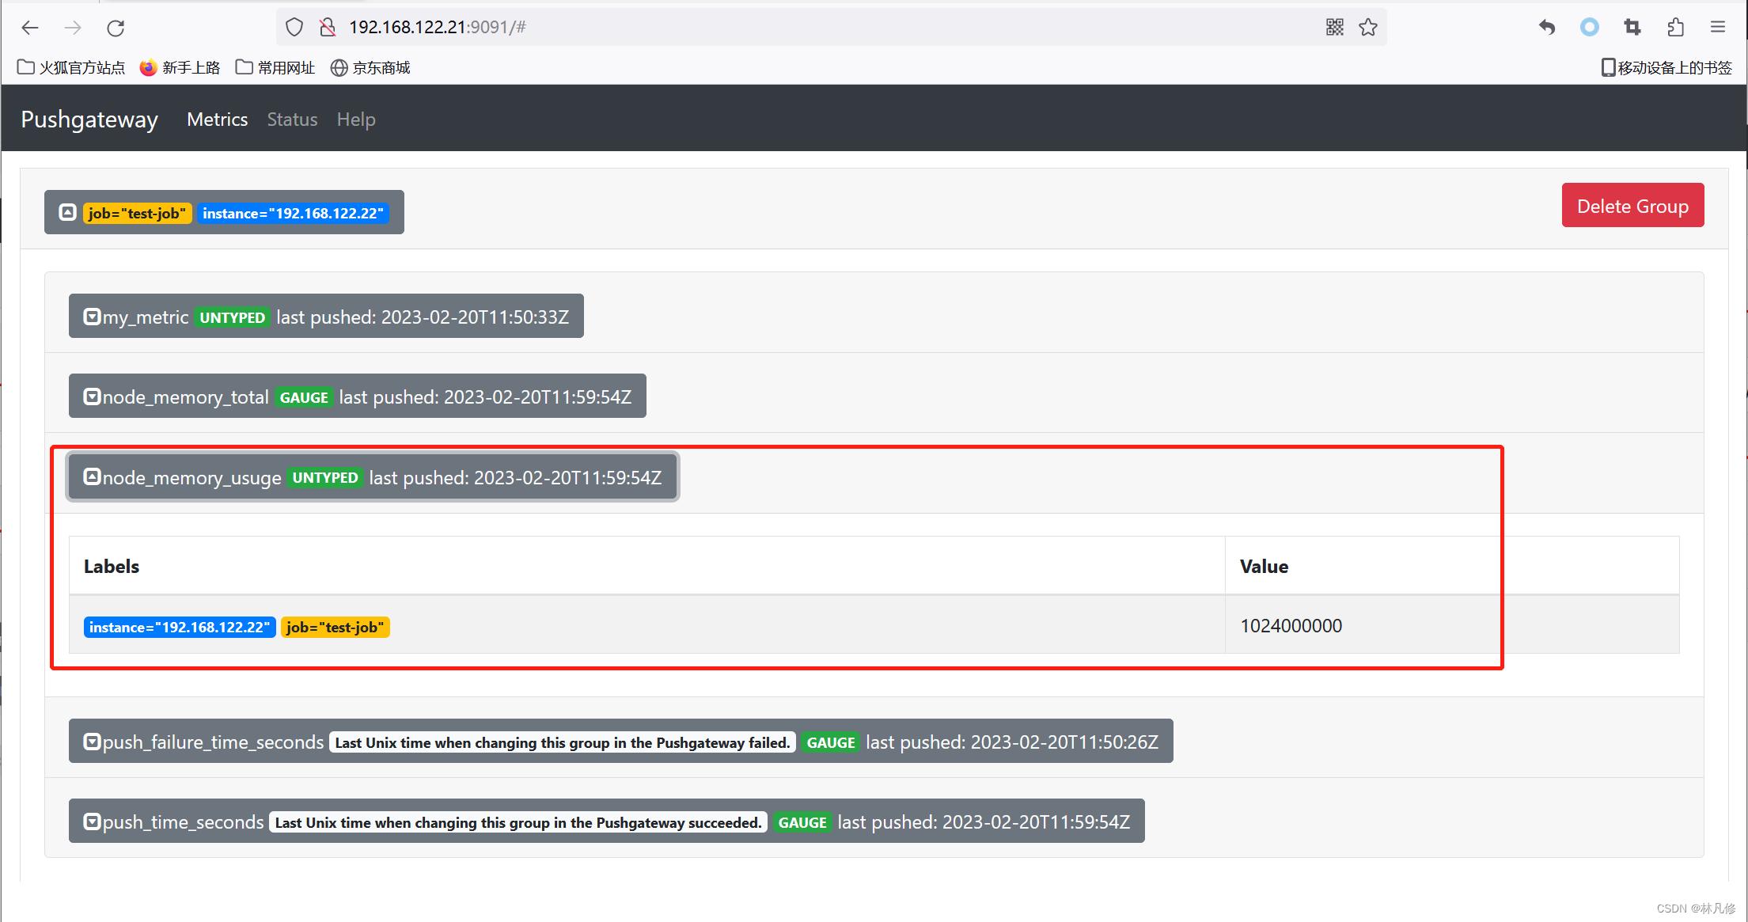
Task: Click last pushed 2023-02-20T11:50:33Z timestamp
Action: coord(423,317)
